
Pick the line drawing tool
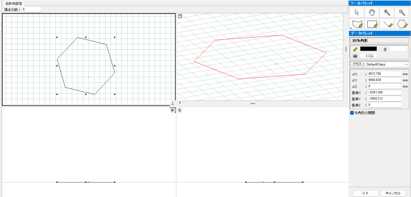coord(387,24)
